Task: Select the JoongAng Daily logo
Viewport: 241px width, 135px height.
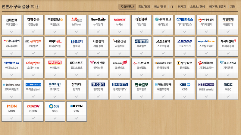Action: (x=163, y=63)
